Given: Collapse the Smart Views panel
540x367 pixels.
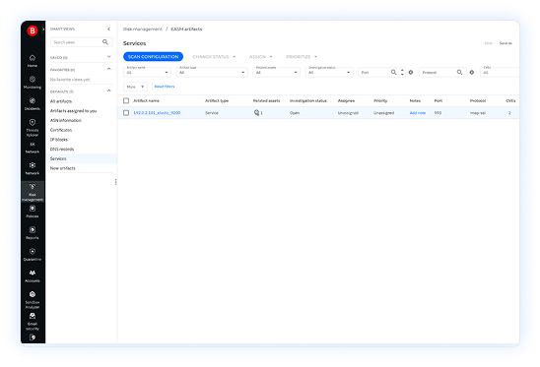Looking at the screenshot, I should tap(108, 29).
